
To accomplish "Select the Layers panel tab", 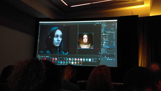I will point(103,31).
